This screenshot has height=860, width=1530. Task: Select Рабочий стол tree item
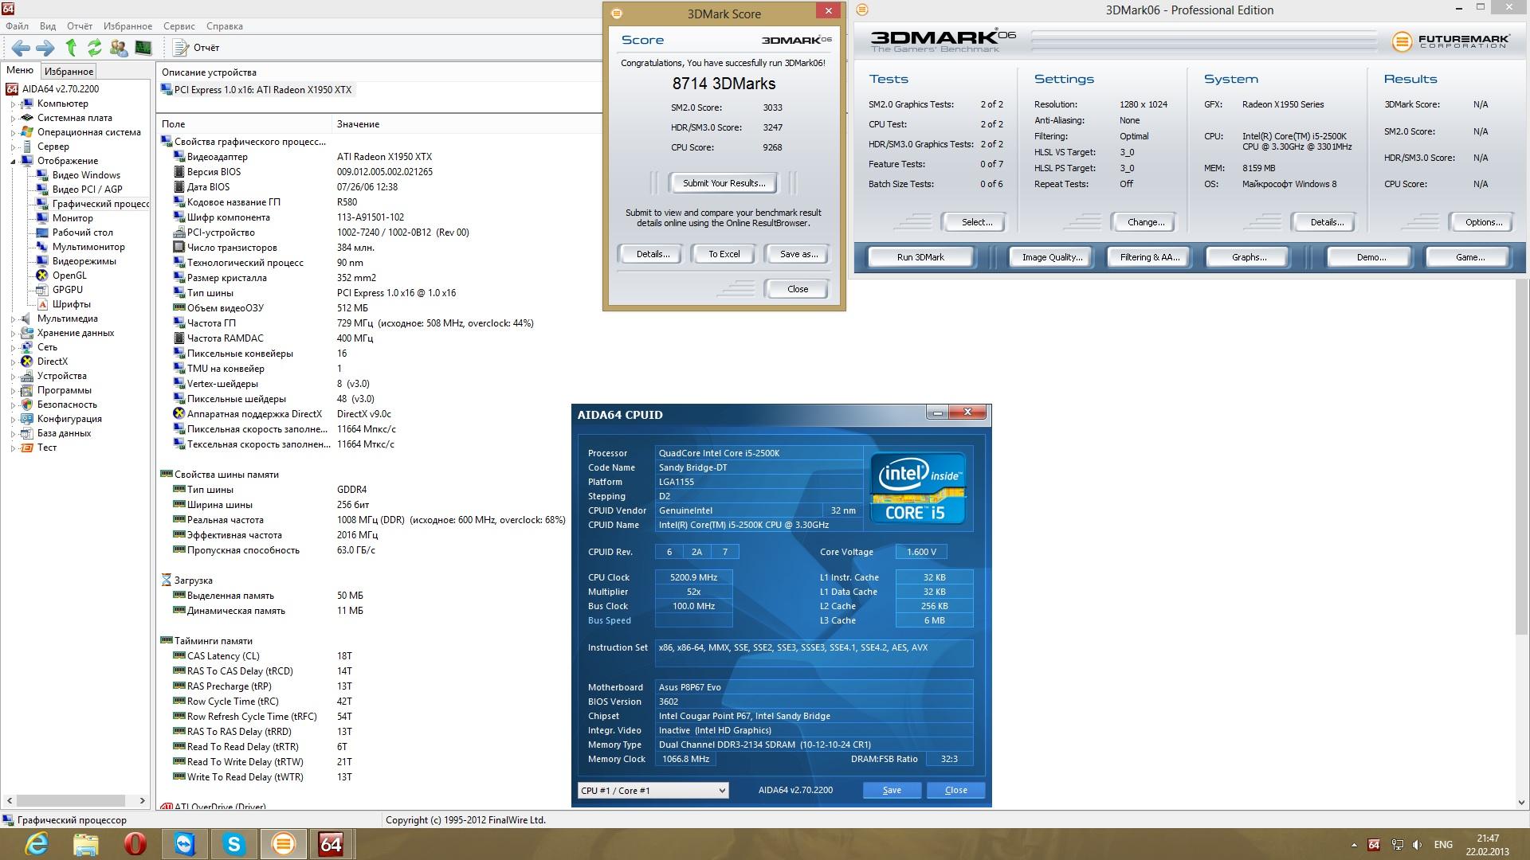point(83,233)
